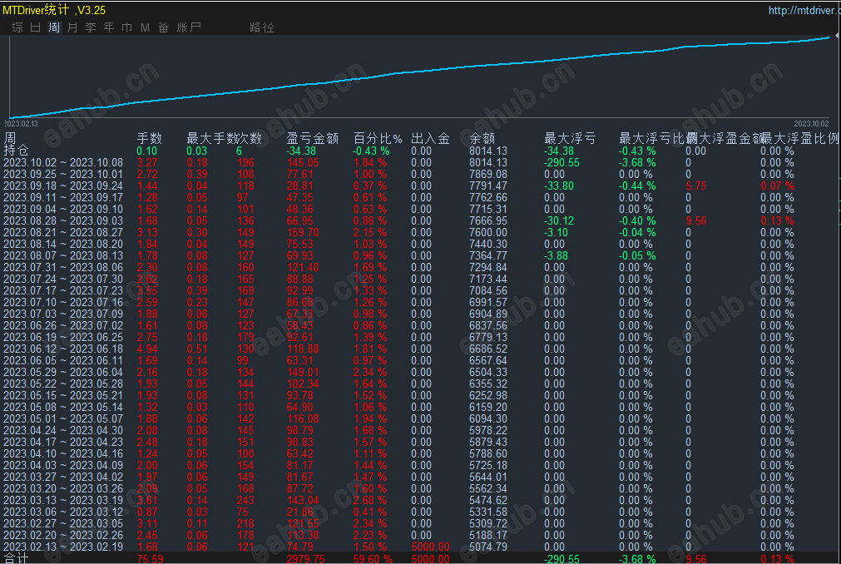Click the profit value 145.05
The width and height of the screenshot is (841, 564).
click(x=303, y=162)
